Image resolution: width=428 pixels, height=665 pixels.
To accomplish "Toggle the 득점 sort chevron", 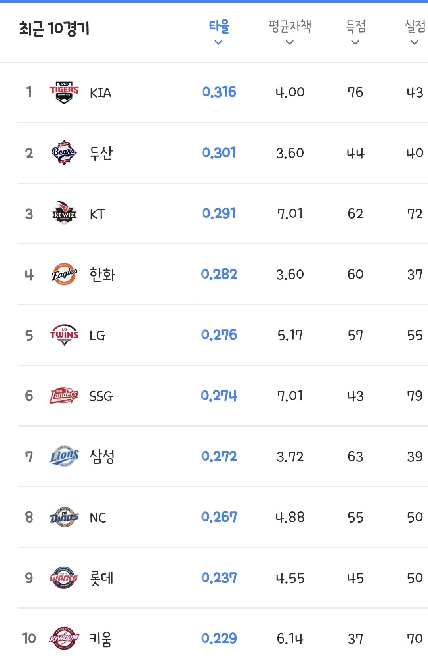I will (x=355, y=42).
